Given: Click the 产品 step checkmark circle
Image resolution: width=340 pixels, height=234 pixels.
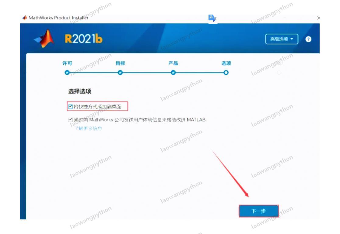Looking at the screenshot, I should (x=173, y=73).
